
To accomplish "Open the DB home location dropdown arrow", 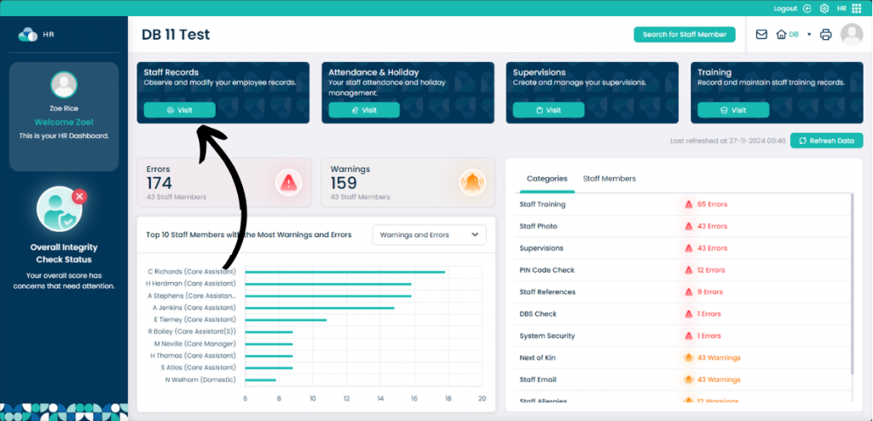I will 809,35.
